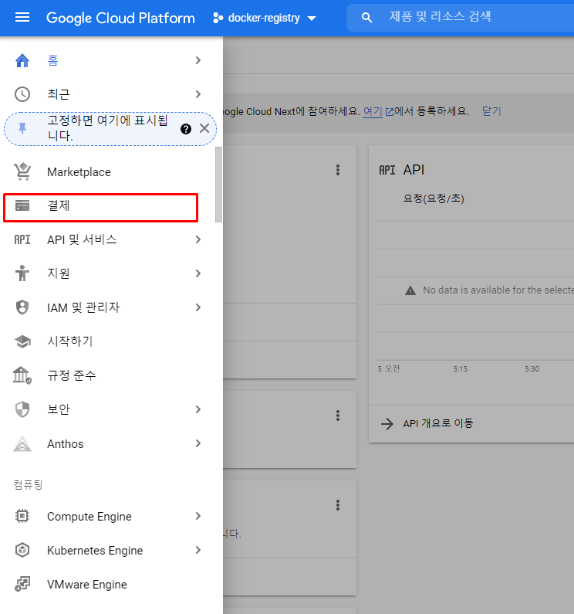Click the warning icon in API chart

[410, 290]
